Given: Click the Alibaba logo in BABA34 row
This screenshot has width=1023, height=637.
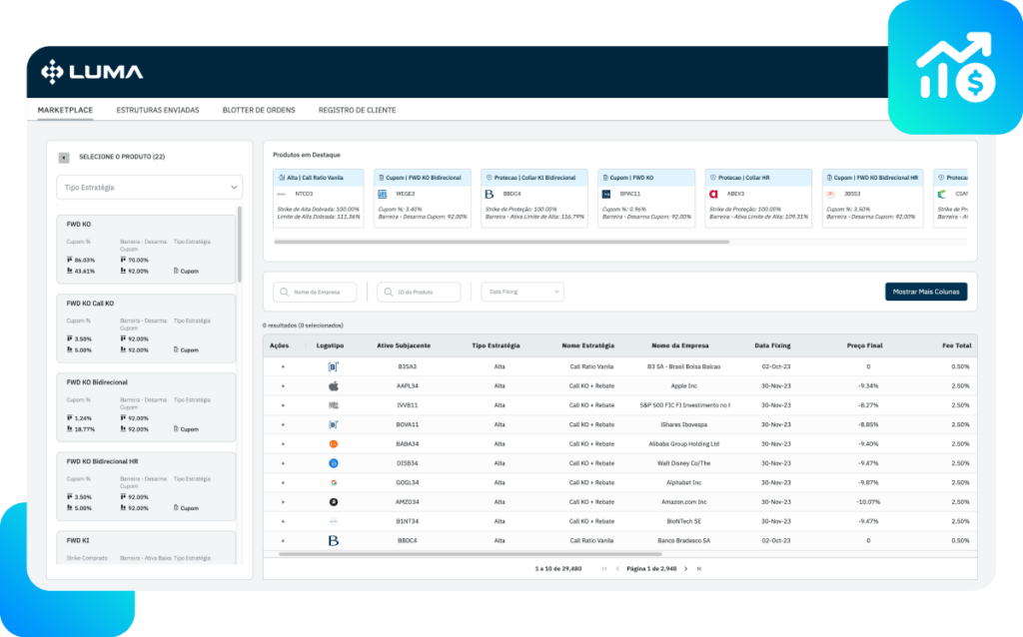Looking at the screenshot, I should [x=334, y=443].
